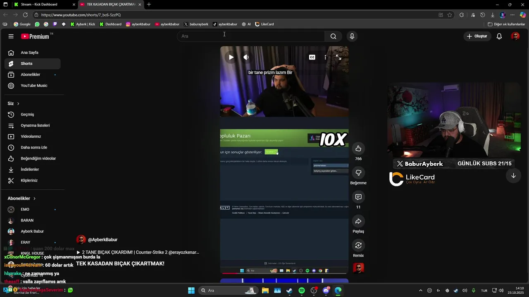Select the TEK KASADAN BIÇAK ÇIKARTMAK tab

point(111,5)
